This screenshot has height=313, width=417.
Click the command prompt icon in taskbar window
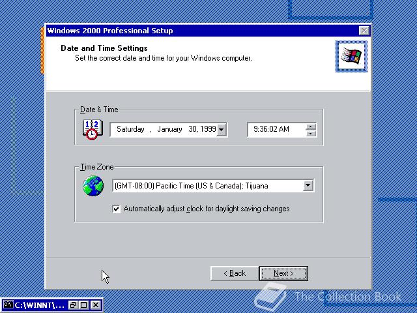coord(8,305)
